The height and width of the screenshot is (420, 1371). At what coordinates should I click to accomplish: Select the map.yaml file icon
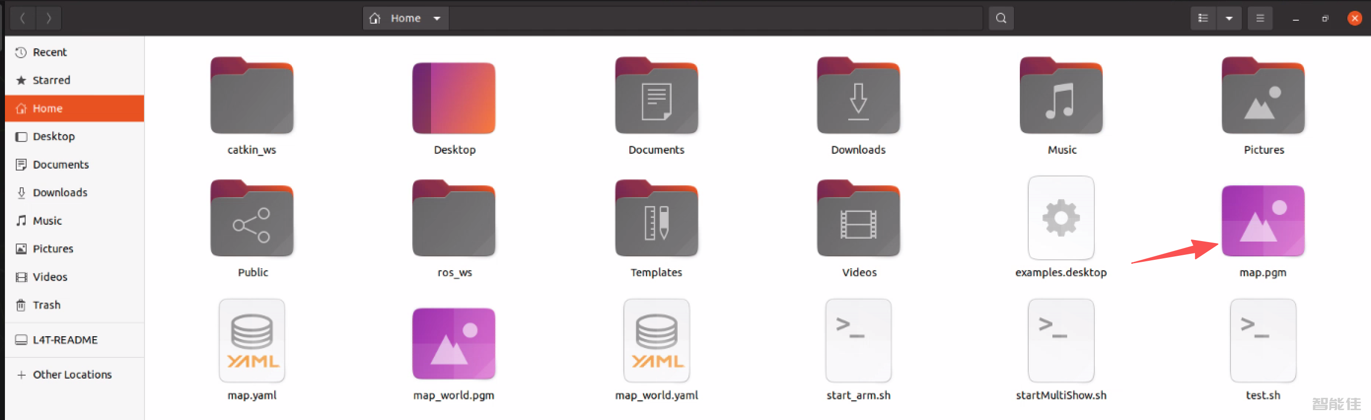click(x=252, y=341)
